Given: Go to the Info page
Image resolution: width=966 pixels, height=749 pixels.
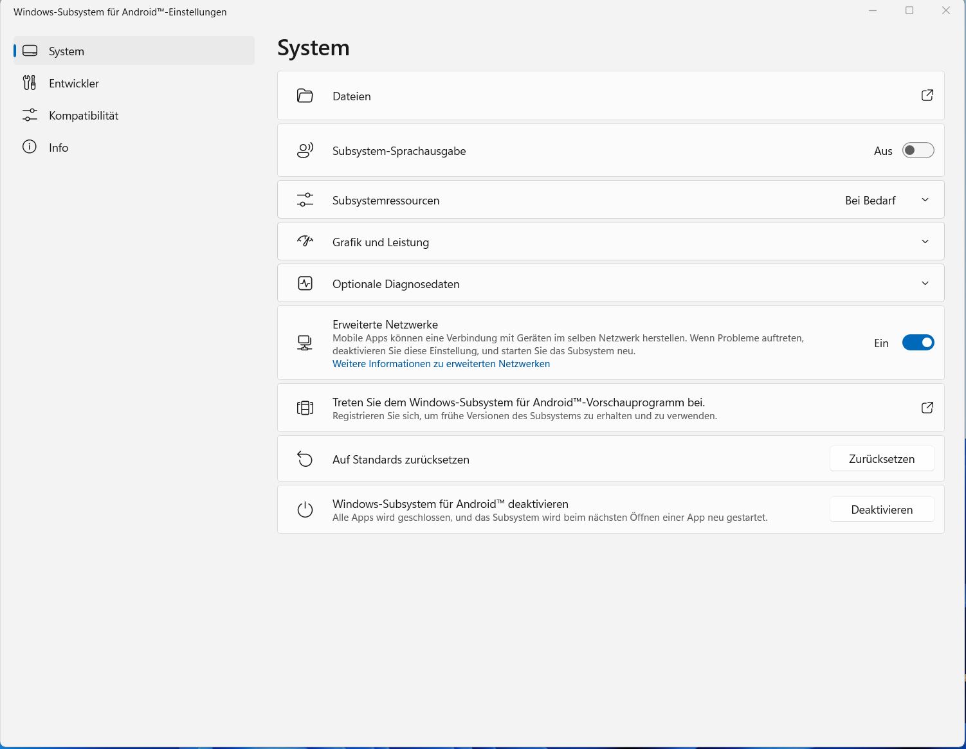Looking at the screenshot, I should [x=58, y=148].
